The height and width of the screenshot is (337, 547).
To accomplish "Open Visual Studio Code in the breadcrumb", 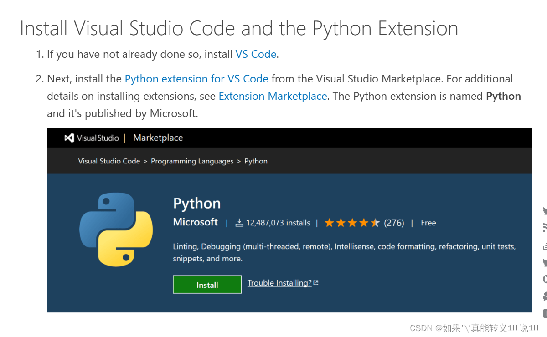I will coord(109,161).
